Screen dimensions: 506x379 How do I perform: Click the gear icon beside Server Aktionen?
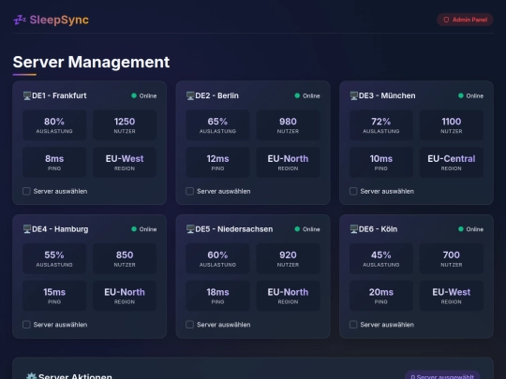tap(31, 376)
